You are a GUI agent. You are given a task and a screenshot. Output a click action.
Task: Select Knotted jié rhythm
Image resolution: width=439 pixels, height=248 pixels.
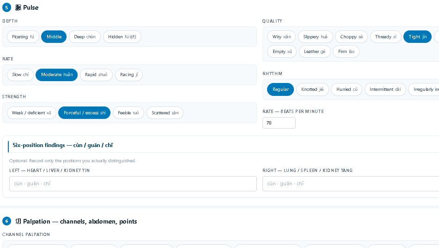pos(312,89)
